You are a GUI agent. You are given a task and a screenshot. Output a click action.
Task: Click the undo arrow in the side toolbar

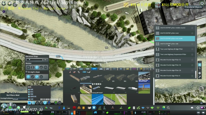[200, 69]
